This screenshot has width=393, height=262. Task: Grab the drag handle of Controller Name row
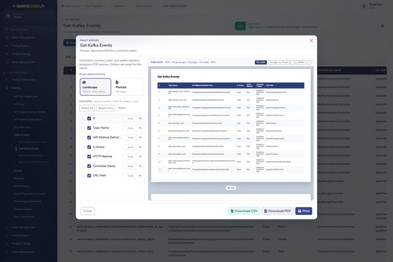(x=83, y=166)
